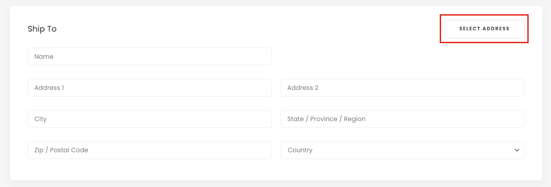Place cursor on the Name placeholder text
Image resolution: width=551 pixels, height=187 pixels.
pyautogui.click(x=44, y=57)
